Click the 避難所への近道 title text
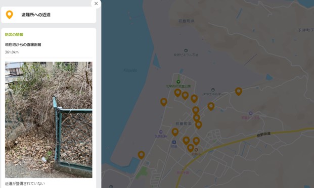The image size is (314, 188). pos(36,15)
